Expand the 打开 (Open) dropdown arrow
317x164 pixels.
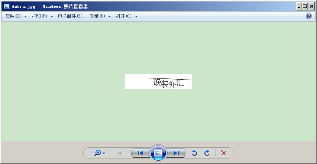[x=136, y=17]
